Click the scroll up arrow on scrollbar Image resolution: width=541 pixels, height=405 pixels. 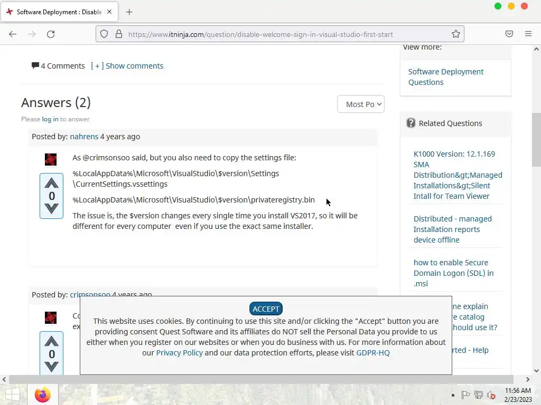pyautogui.click(x=536, y=49)
